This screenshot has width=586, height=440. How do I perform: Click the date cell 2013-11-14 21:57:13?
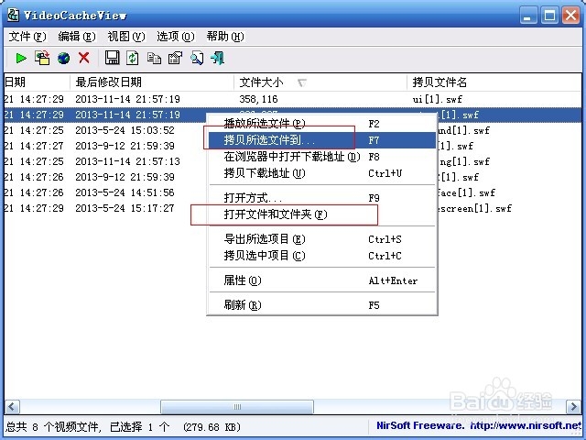click(x=127, y=161)
